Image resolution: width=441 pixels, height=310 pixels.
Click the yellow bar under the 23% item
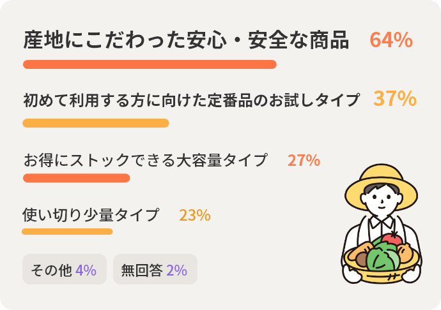tap(67, 232)
